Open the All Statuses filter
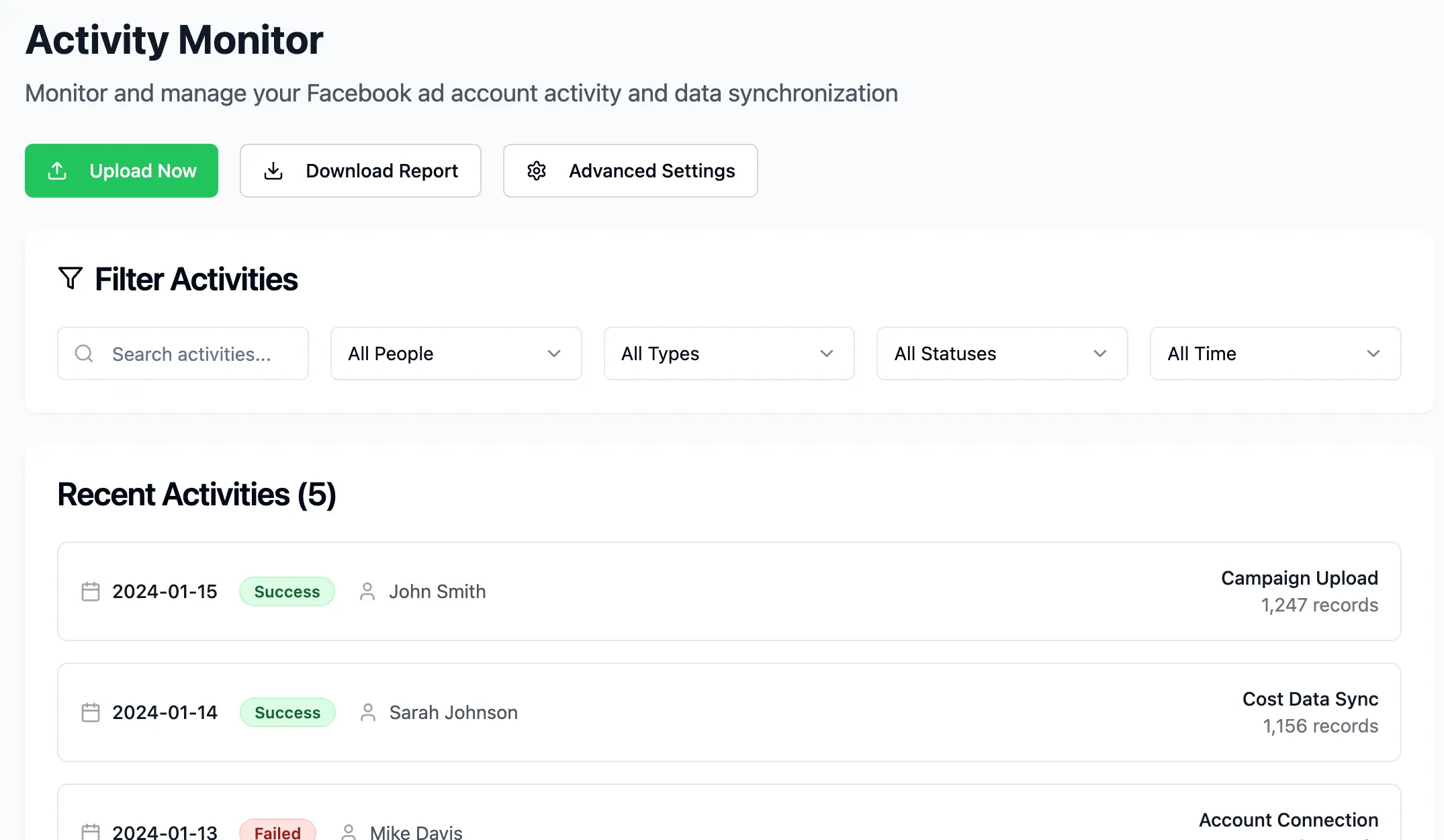1444x840 pixels. [1001, 353]
